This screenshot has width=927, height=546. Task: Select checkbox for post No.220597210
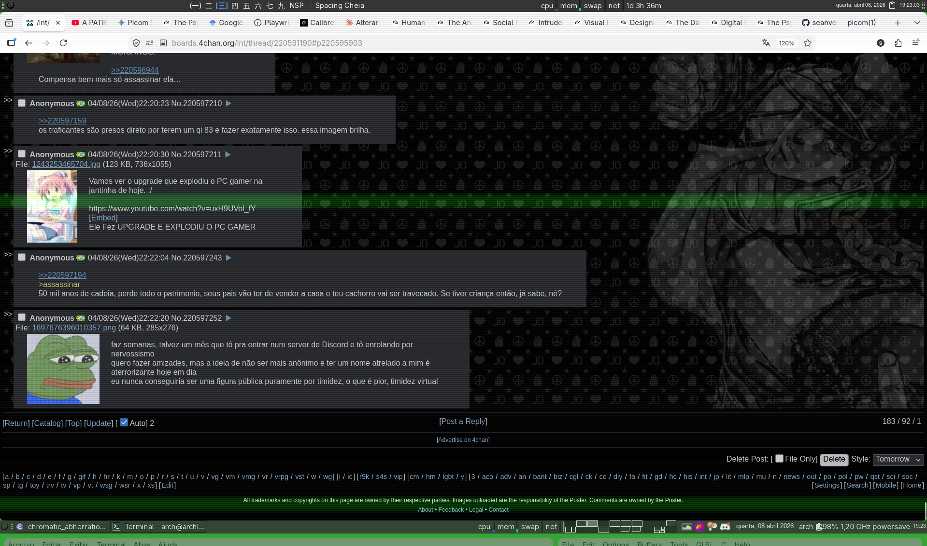tap(22, 103)
